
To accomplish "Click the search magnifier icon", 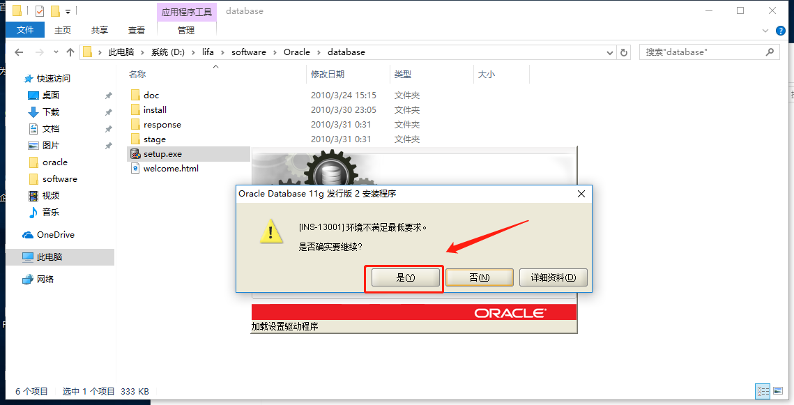I will coord(770,52).
